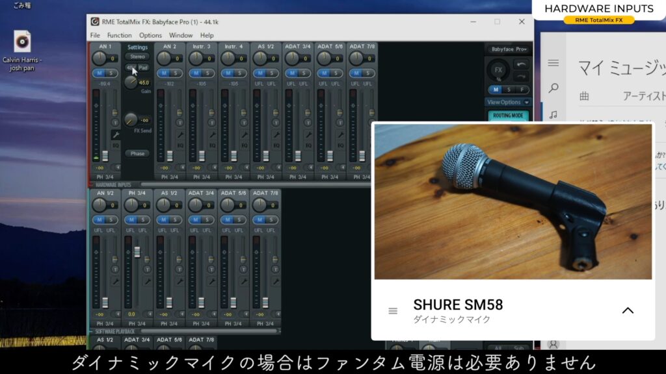The width and height of the screenshot is (666, 374).
Task: Open the Function menu
Action: click(120, 35)
